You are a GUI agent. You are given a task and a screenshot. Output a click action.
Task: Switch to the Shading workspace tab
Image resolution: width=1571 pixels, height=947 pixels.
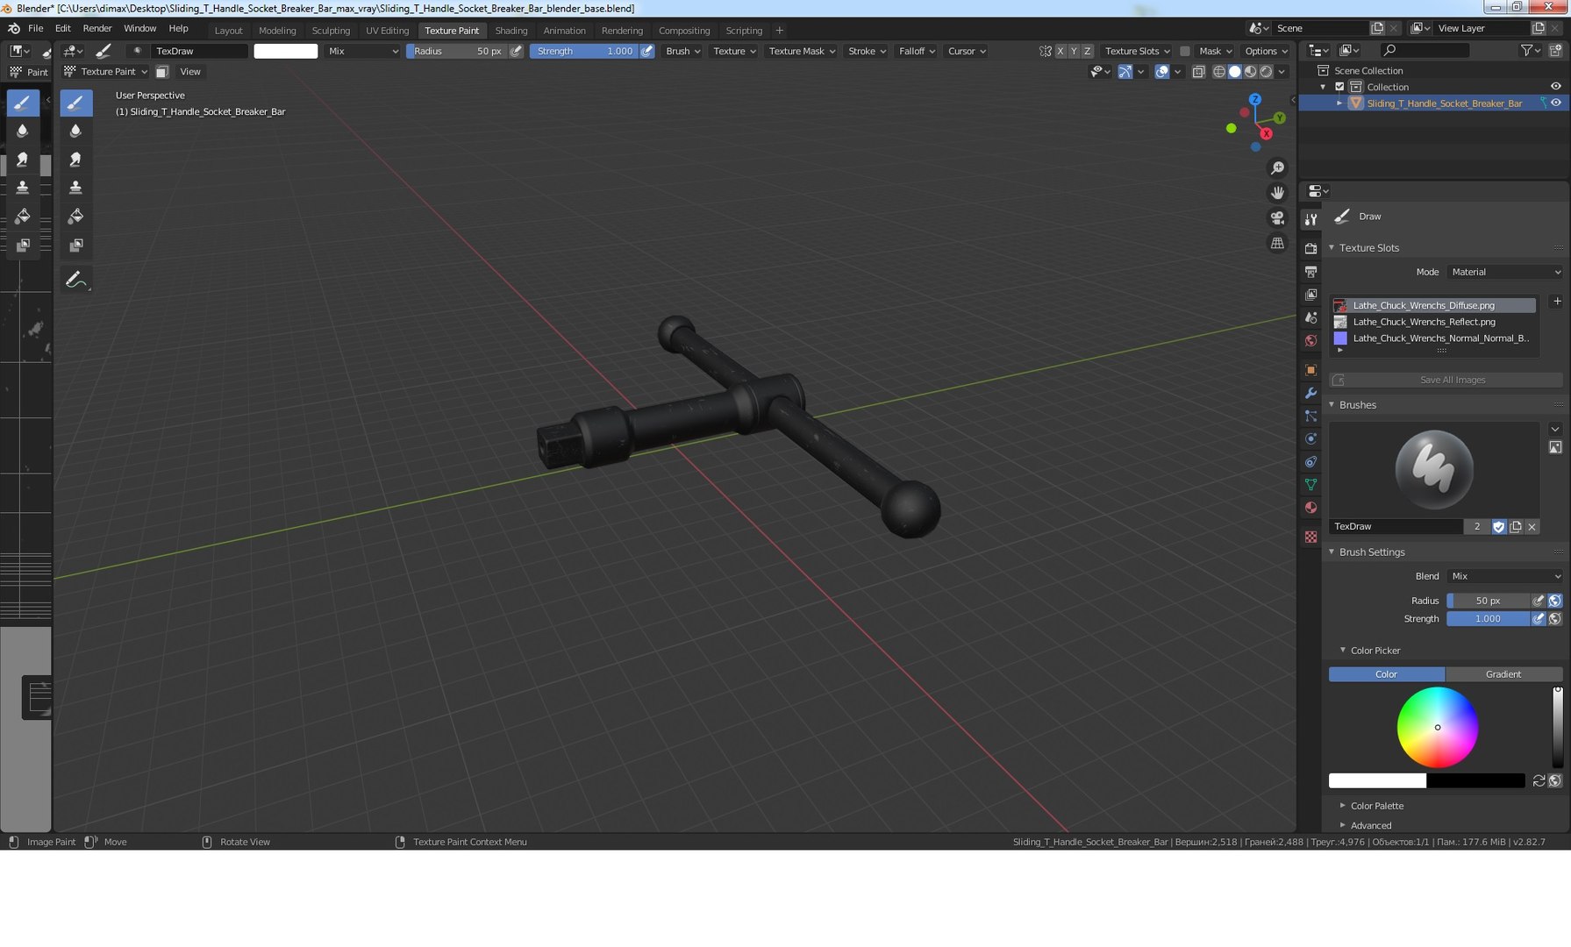tap(511, 30)
